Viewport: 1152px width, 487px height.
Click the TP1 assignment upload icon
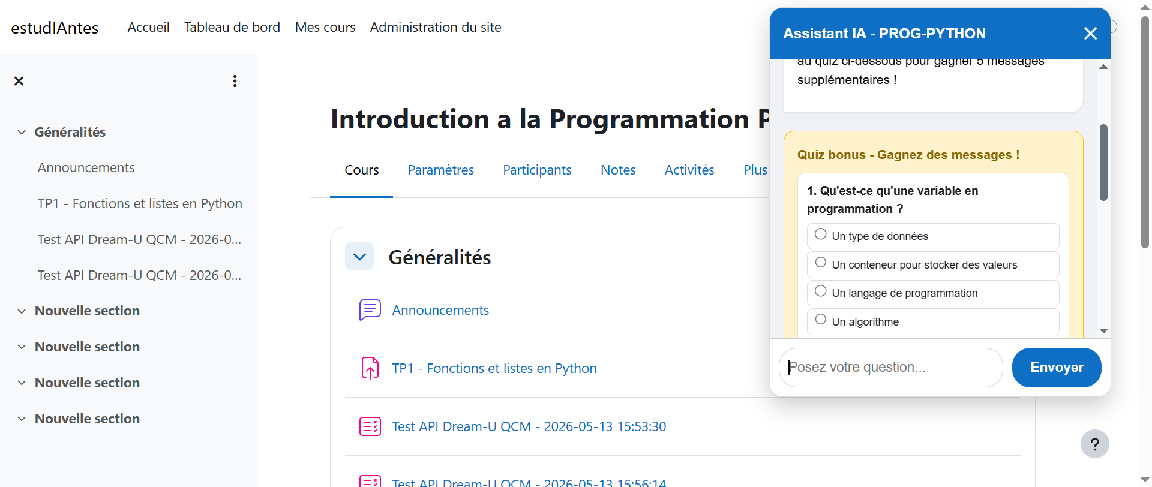pyautogui.click(x=370, y=368)
